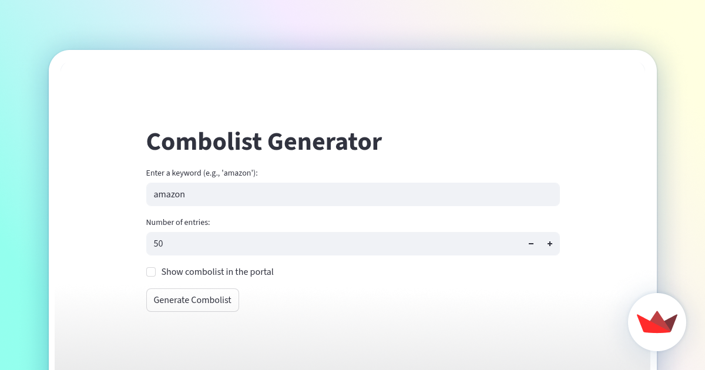Screen dimensions: 705x370
Task: Select the 'Number of entries:' label
Action: click(178, 223)
